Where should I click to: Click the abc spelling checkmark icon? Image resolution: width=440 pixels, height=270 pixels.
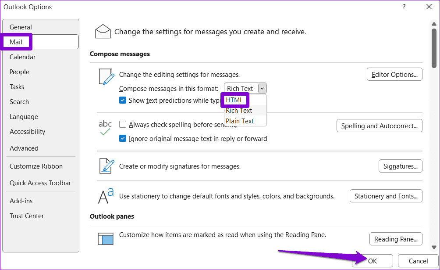click(105, 128)
